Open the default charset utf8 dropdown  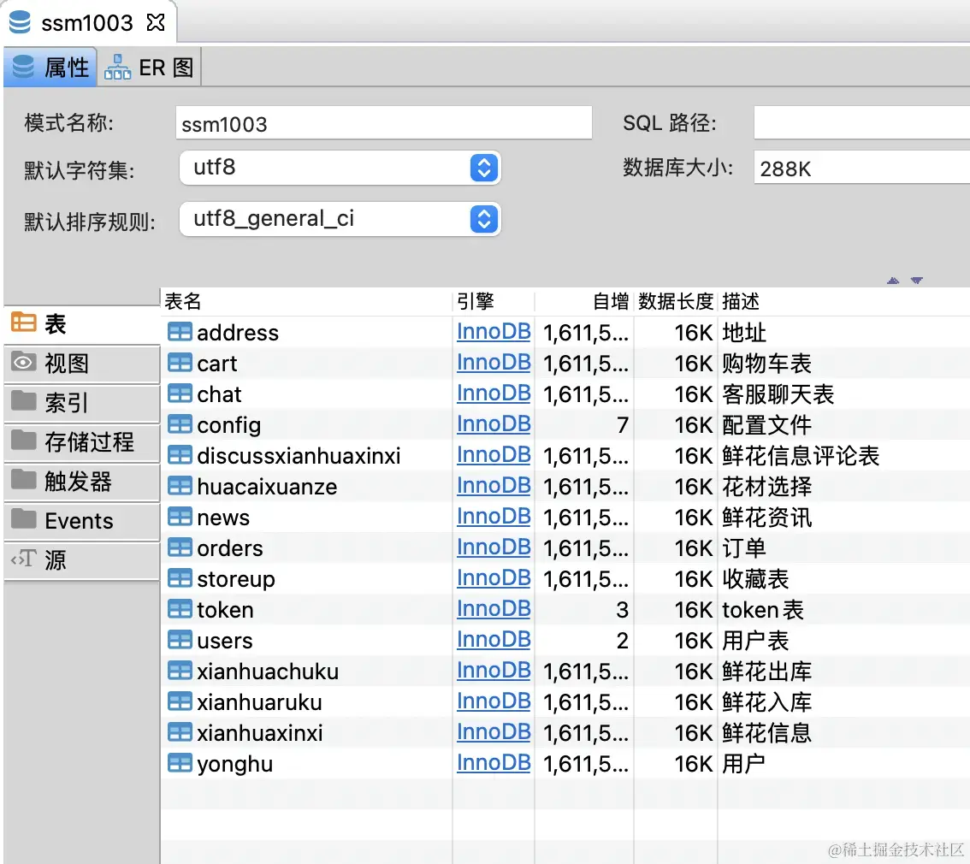340,168
